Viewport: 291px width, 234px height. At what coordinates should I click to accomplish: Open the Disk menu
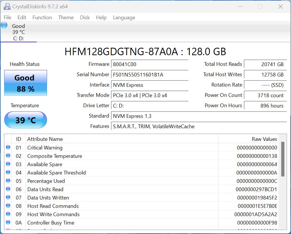point(85,18)
